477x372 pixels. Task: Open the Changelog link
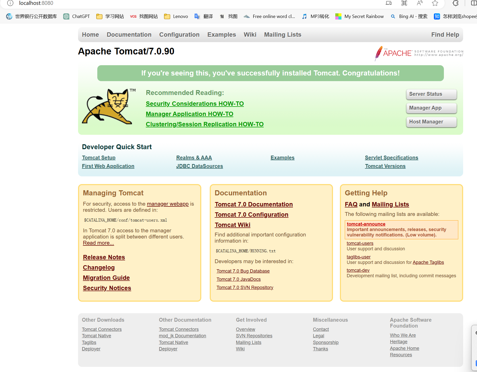pyautogui.click(x=99, y=268)
